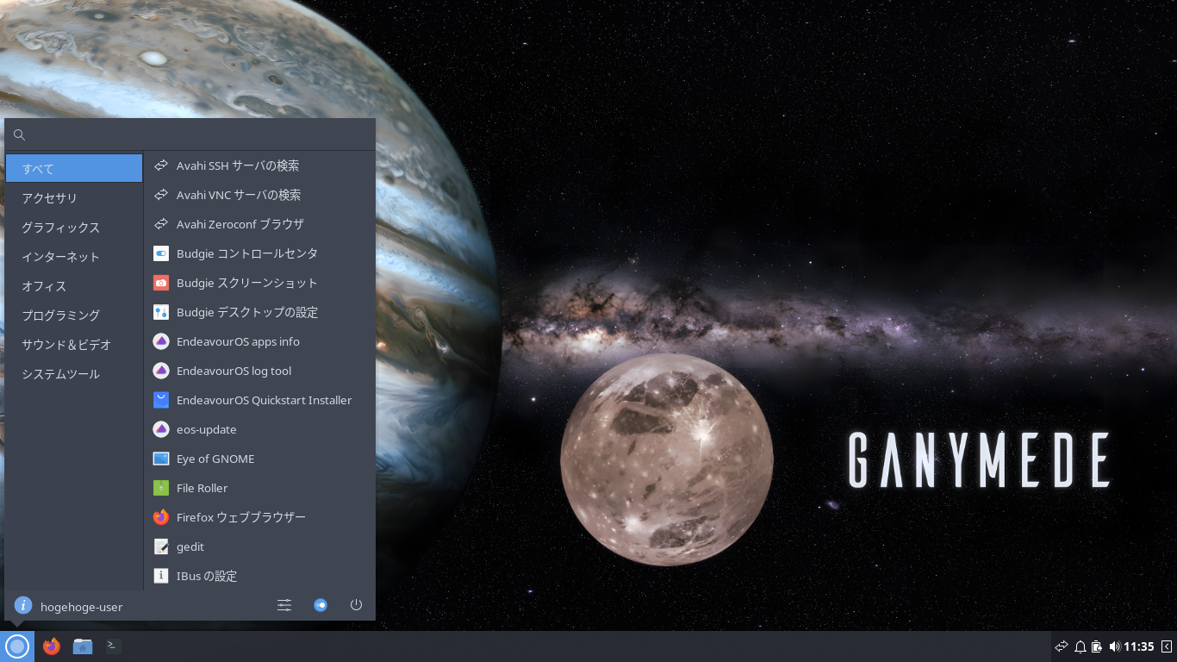Launch File Roller archive manager

pyautogui.click(x=259, y=488)
